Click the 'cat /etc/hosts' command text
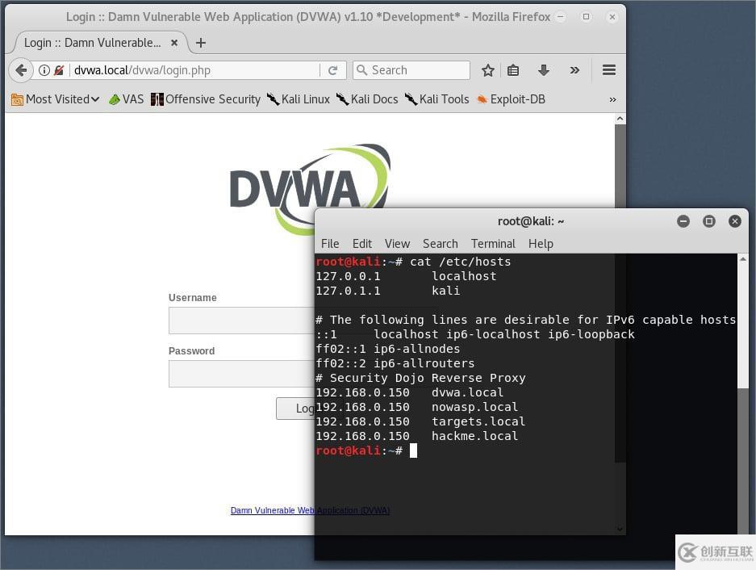 coord(461,262)
